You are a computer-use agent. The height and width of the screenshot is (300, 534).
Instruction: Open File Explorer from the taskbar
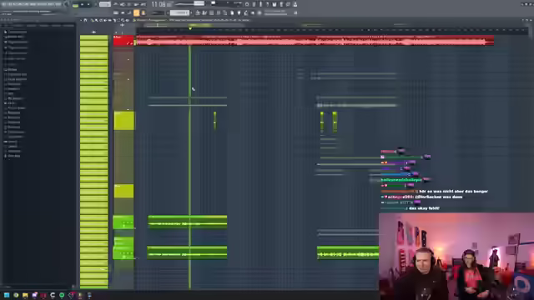(x=25, y=295)
